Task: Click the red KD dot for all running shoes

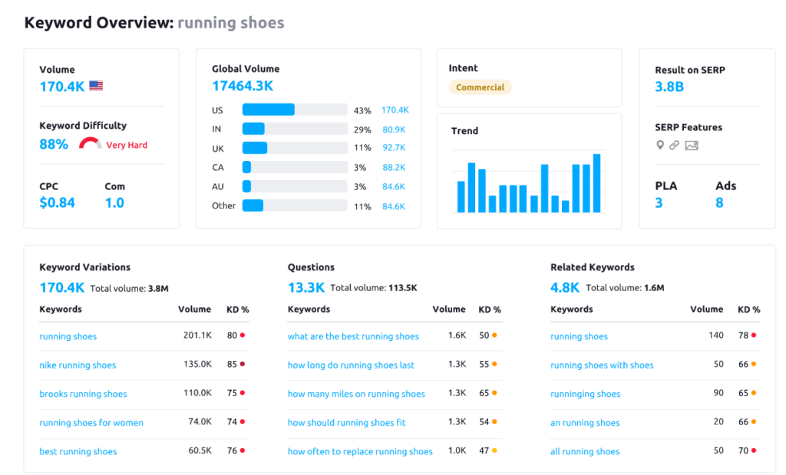Action: [754, 450]
